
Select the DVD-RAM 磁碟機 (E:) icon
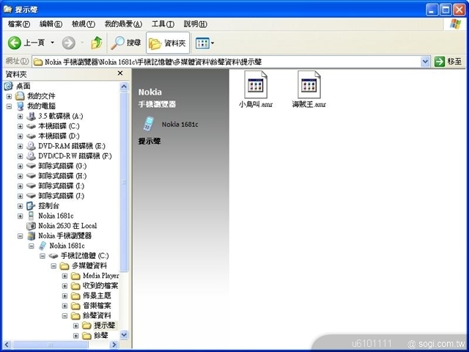tap(31, 146)
